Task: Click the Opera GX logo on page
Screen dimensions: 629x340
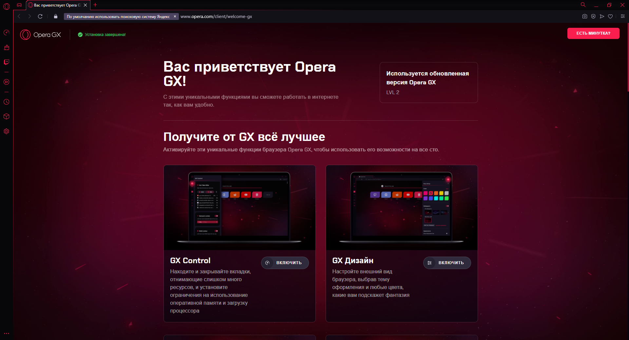Action: (41, 35)
